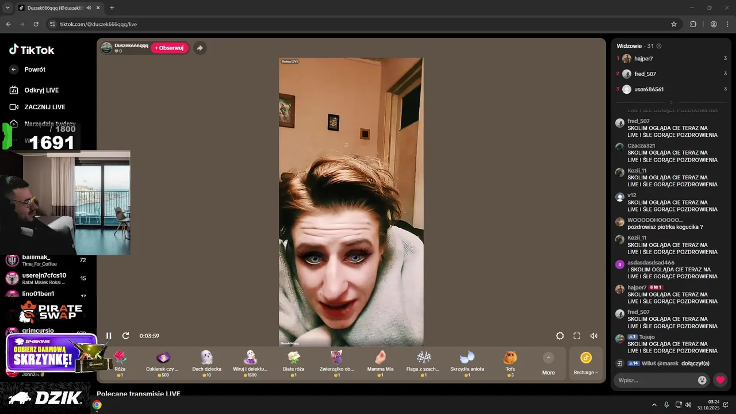Click Tojejo username in chat
This screenshot has height=414, width=736.
(647, 337)
